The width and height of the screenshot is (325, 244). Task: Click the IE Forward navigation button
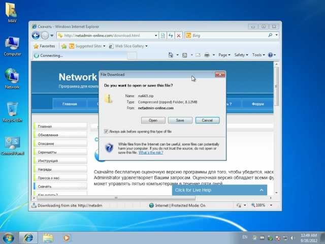45,36
